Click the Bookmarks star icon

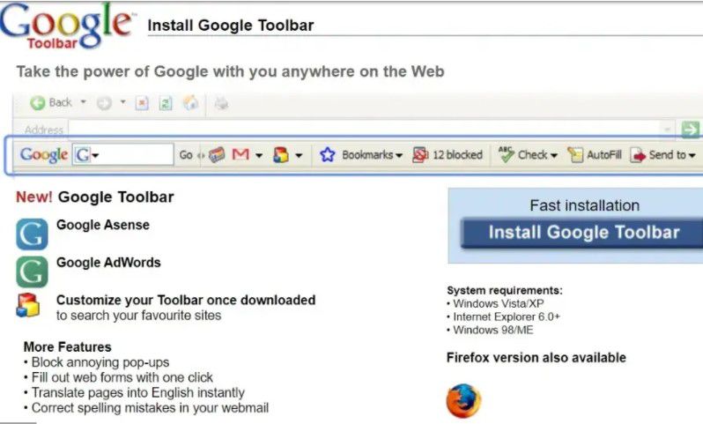pyautogui.click(x=328, y=155)
